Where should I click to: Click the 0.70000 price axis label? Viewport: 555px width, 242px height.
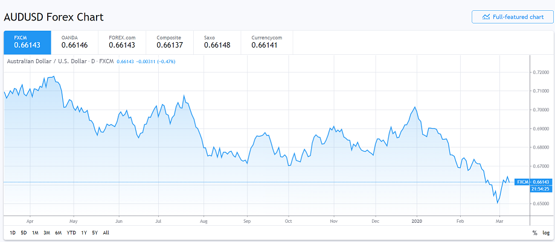click(x=541, y=110)
